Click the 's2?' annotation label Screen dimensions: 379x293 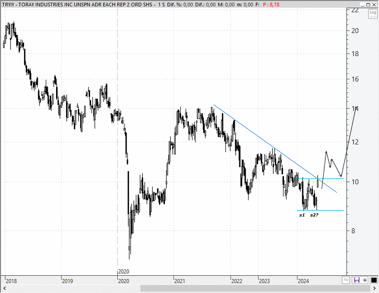314,215
